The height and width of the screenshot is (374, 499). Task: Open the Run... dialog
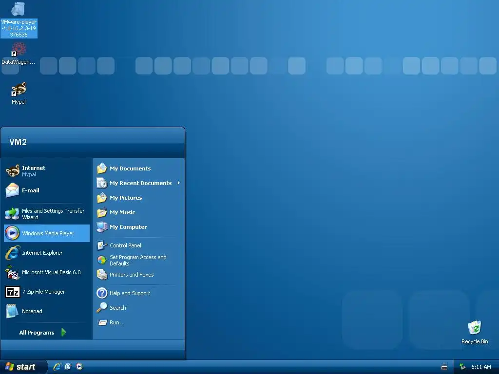[138, 322]
